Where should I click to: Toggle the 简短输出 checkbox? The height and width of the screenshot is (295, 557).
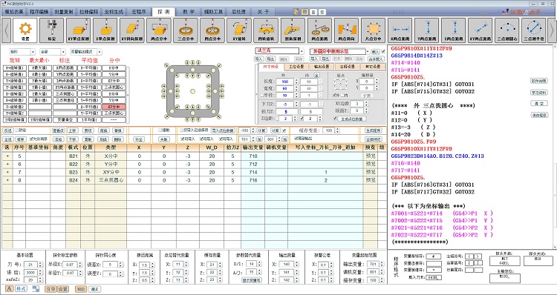tap(296, 139)
